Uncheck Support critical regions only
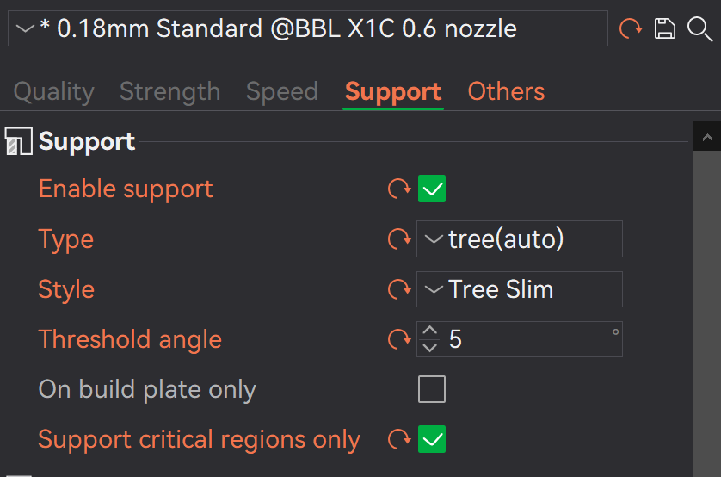 [432, 440]
